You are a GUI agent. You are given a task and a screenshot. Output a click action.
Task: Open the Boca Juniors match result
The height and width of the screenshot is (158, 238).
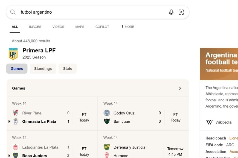point(34,156)
